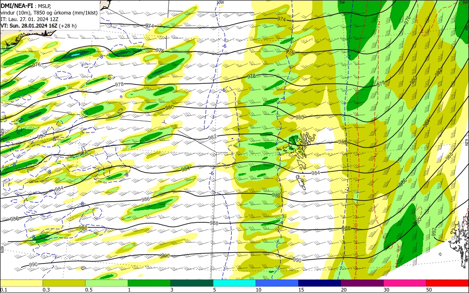Click the "5W" longitude label
The height and width of the screenshot is (293, 469).
tap(342, 2)
